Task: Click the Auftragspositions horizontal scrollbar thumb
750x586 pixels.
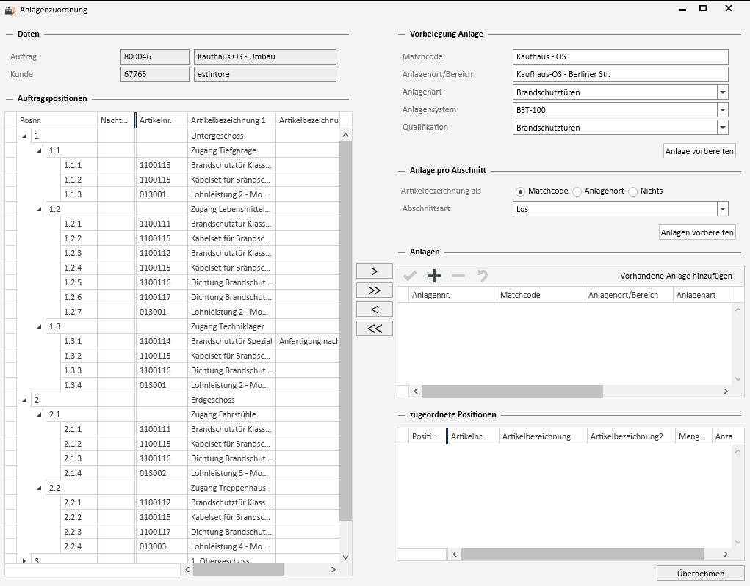Action: point(238,569)
